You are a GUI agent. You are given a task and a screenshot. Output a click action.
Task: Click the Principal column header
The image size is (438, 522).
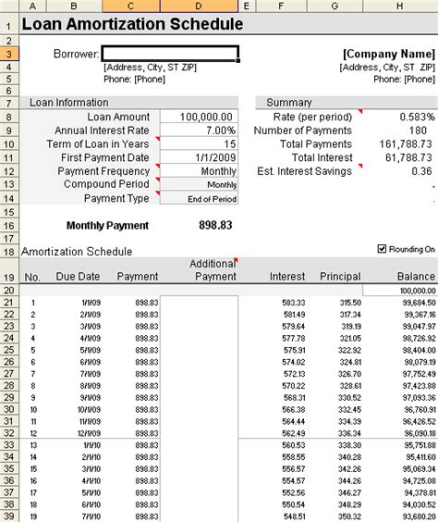click(x=340, y=277)
